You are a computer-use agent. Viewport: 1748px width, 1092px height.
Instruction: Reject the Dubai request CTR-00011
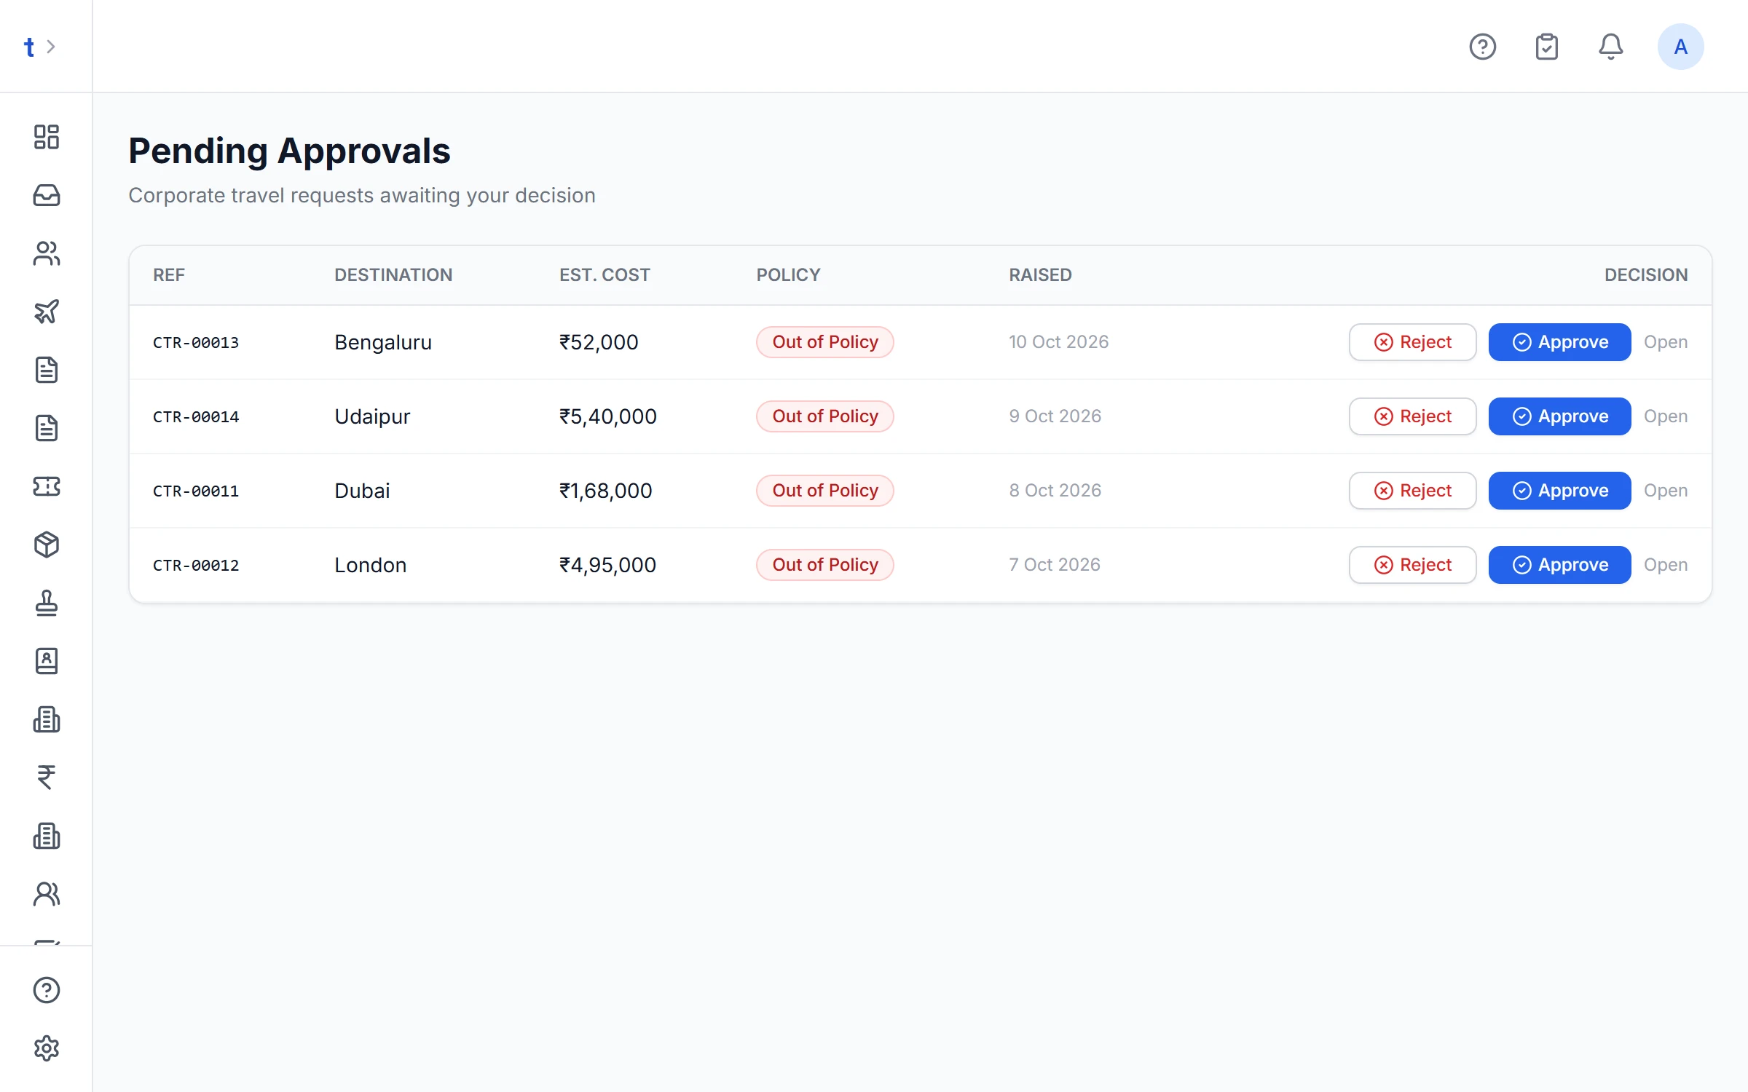[x=1412, y=491]
